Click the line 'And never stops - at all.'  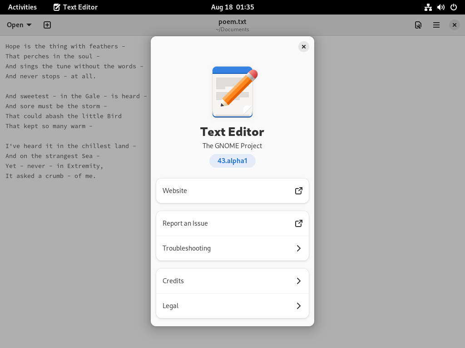coord(51,76)
